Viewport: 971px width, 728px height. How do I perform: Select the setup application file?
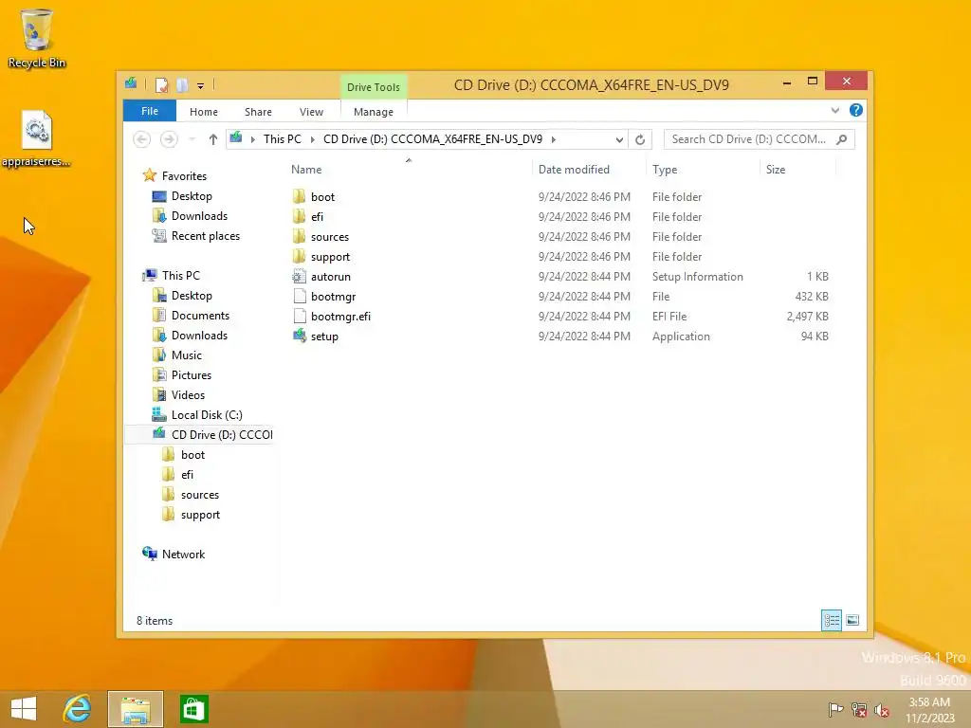point(324,337)
